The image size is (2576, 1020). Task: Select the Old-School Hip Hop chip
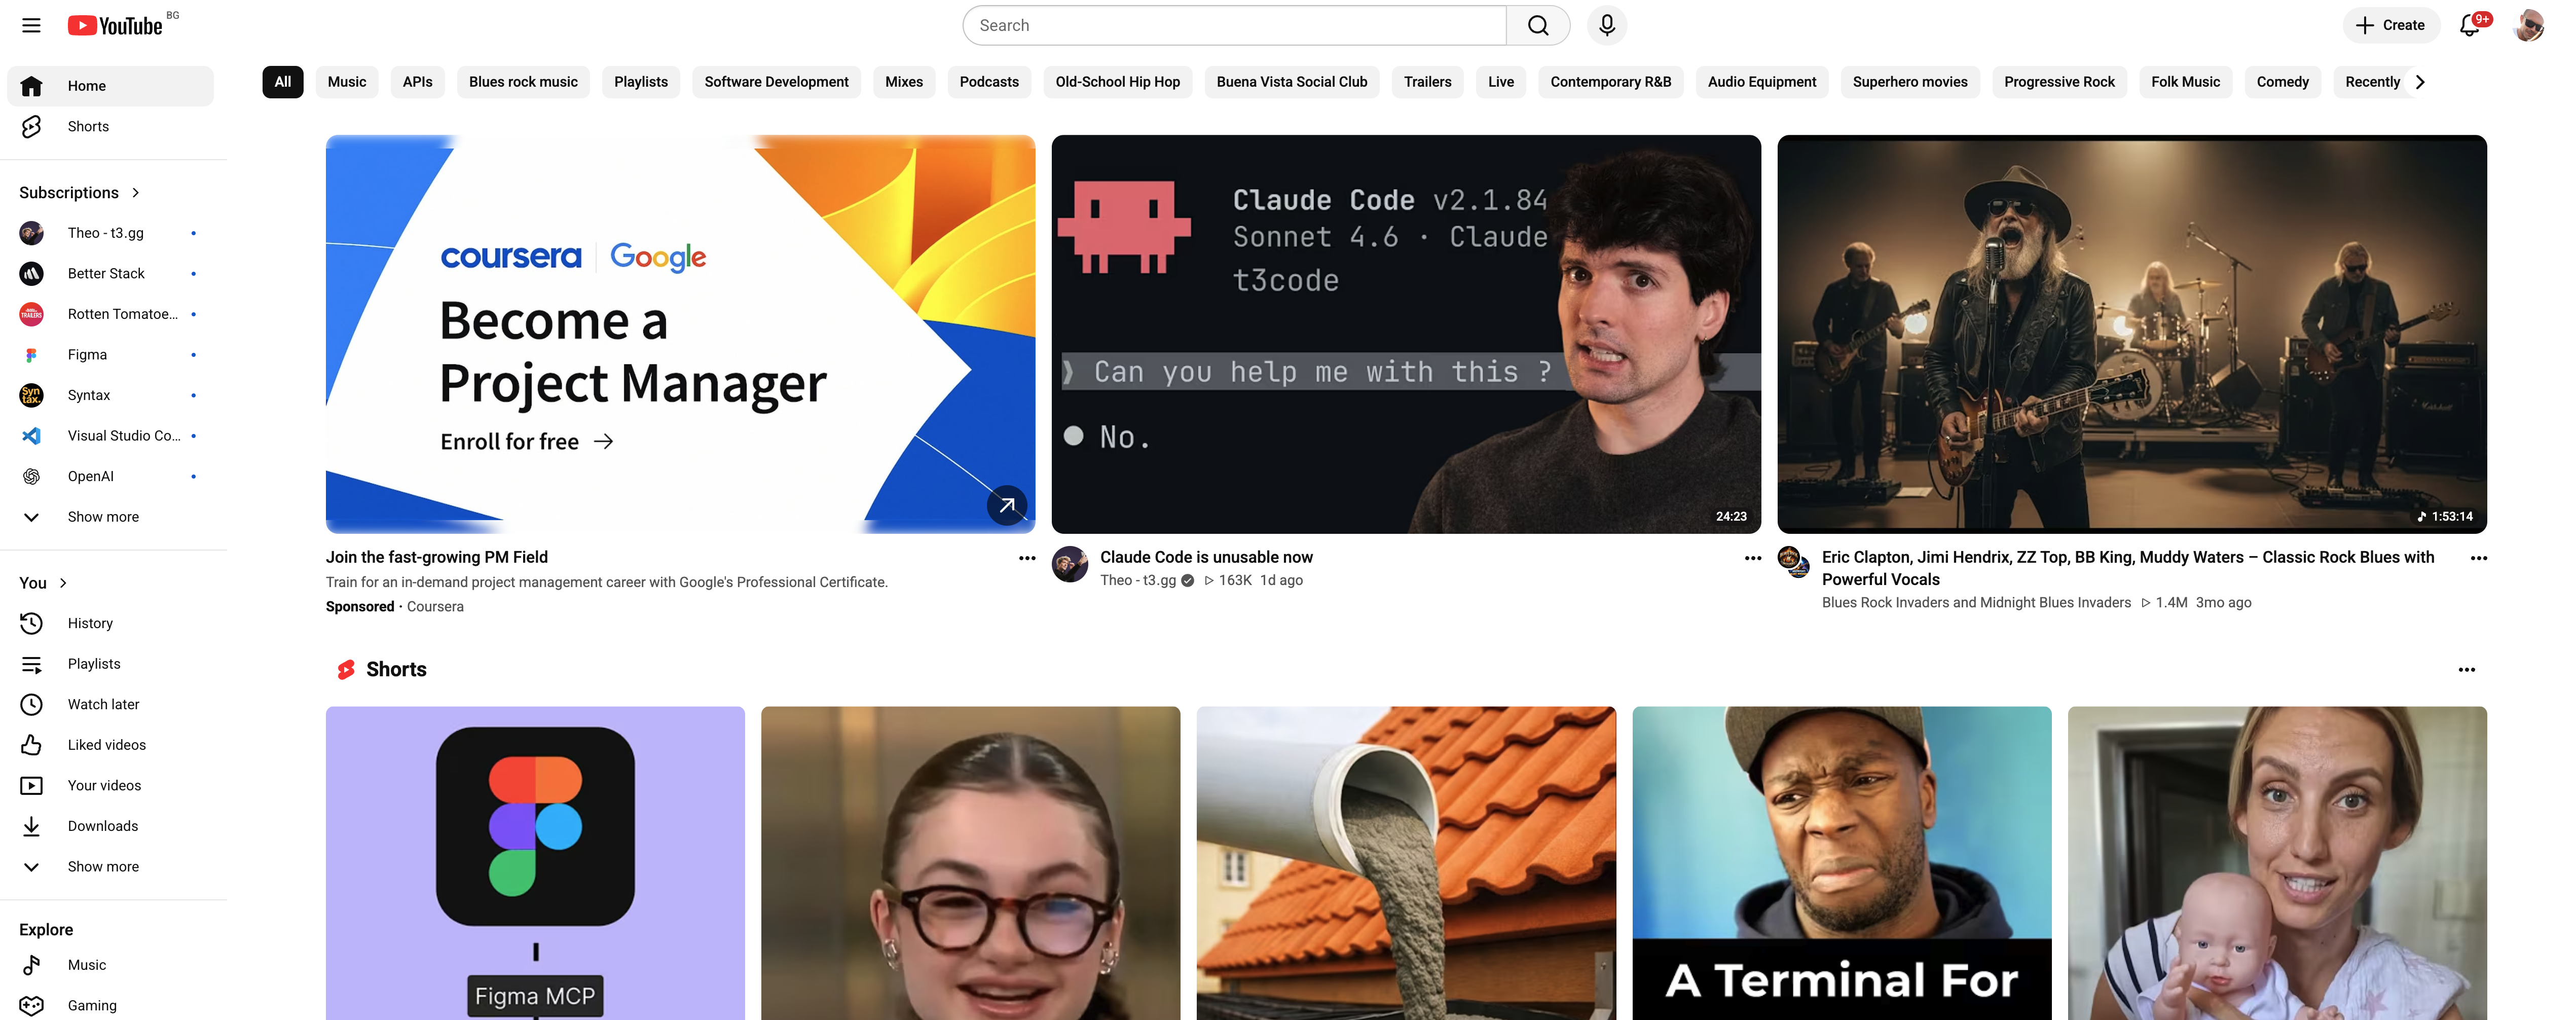(1117, 82)
